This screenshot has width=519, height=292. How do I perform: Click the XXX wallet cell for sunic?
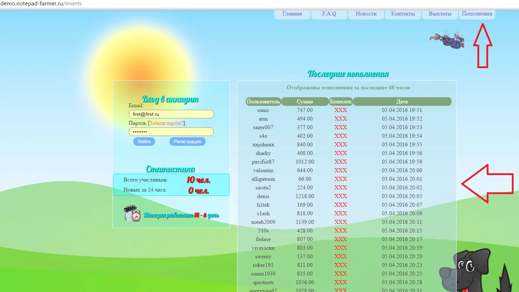click(341, 110)
